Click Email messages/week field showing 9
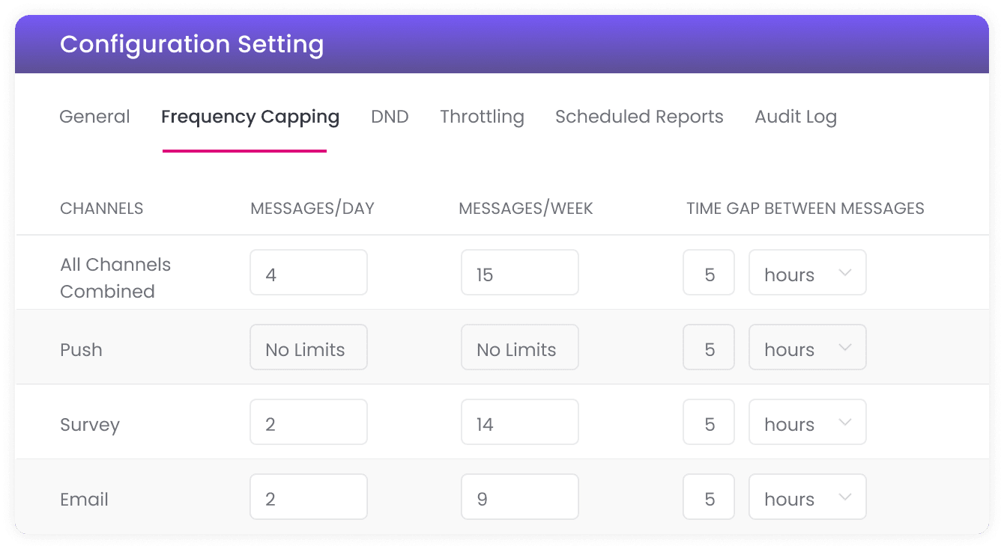Viewport: 1004px width, 549px height. pyautogui.click(x=520, y=497)
